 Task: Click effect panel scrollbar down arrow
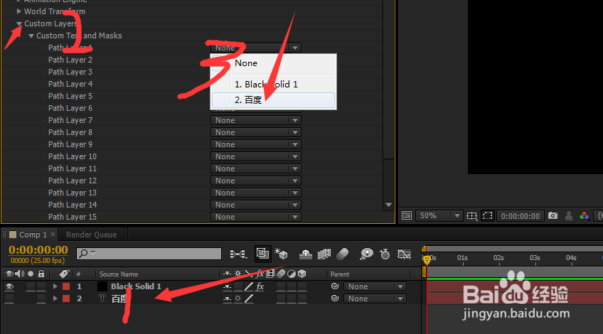(388, 205)
